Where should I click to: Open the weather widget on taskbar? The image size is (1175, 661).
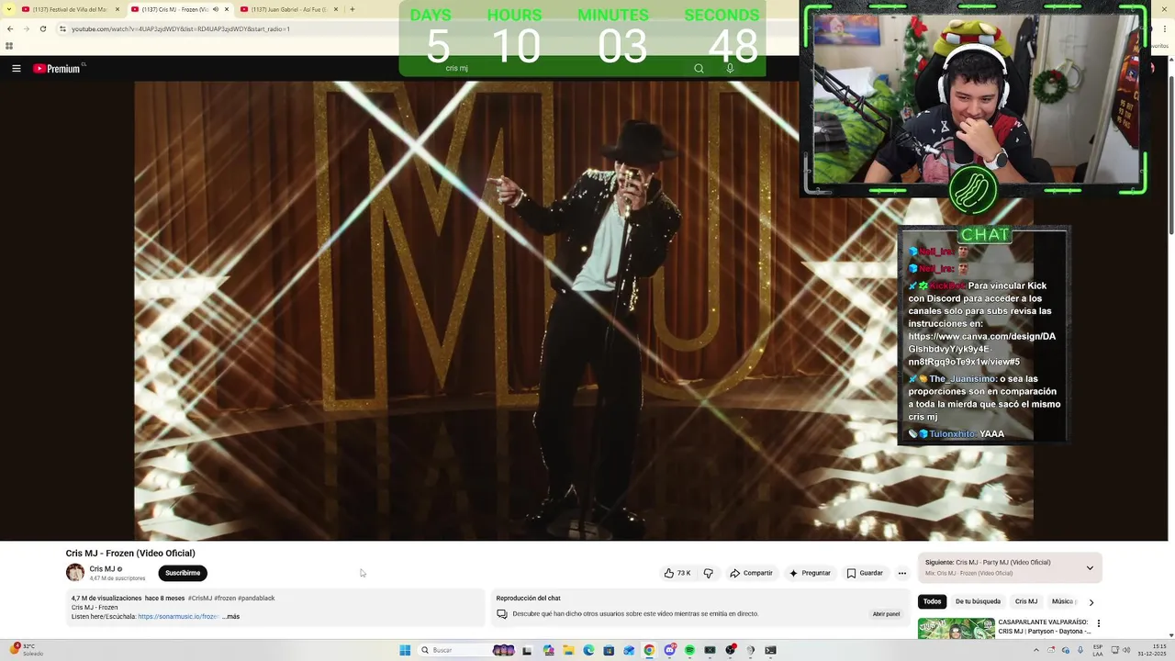[x=28, y=650]
